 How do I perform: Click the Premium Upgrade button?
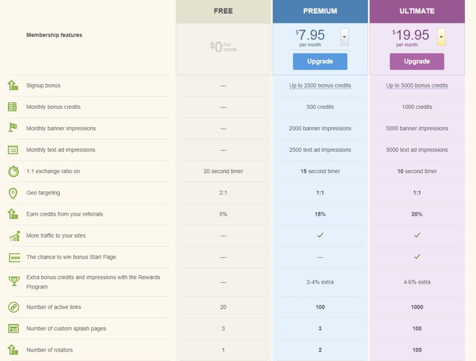320,61
